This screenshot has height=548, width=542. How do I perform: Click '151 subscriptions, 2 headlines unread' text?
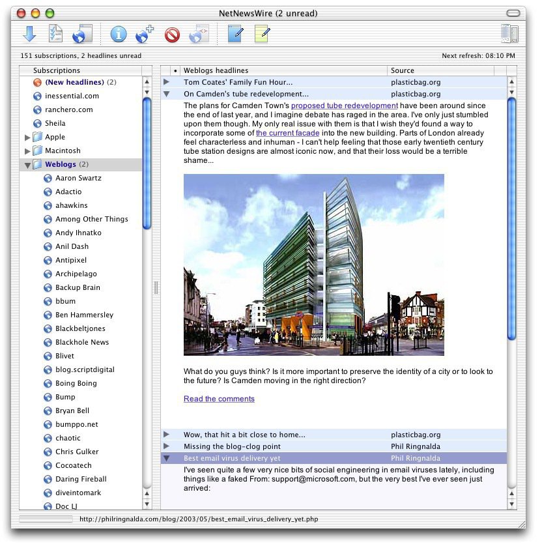click(x=81, y=55)
